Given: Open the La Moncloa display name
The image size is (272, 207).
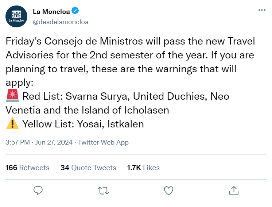Looking at the screenshot, I should (51, 11).
